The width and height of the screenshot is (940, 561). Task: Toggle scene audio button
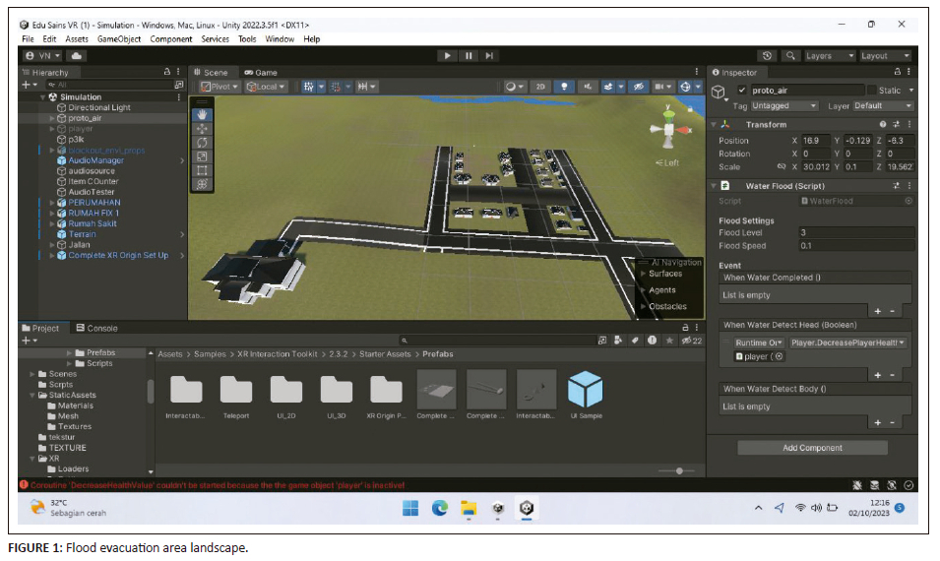click(588, 87)
